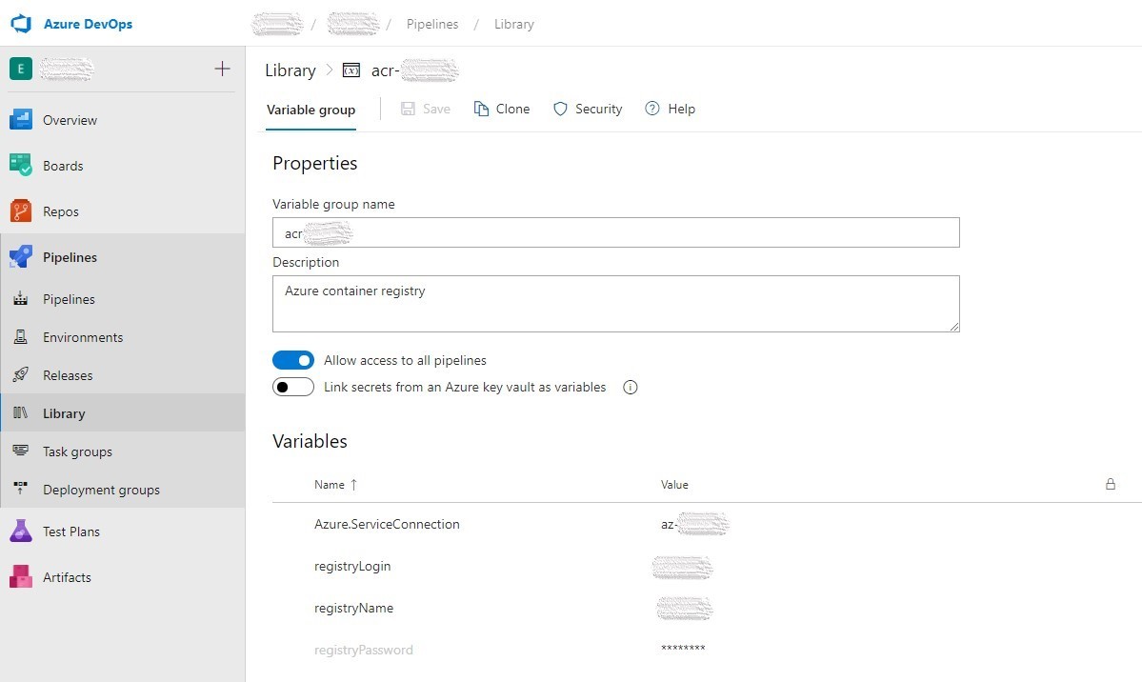Click the plus icon beside project name
This screenshot has width=1142, height=682.
pos(222,69)
